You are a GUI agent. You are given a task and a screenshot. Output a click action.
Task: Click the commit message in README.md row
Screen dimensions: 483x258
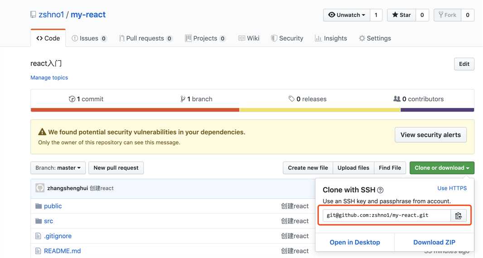[295, 251]
